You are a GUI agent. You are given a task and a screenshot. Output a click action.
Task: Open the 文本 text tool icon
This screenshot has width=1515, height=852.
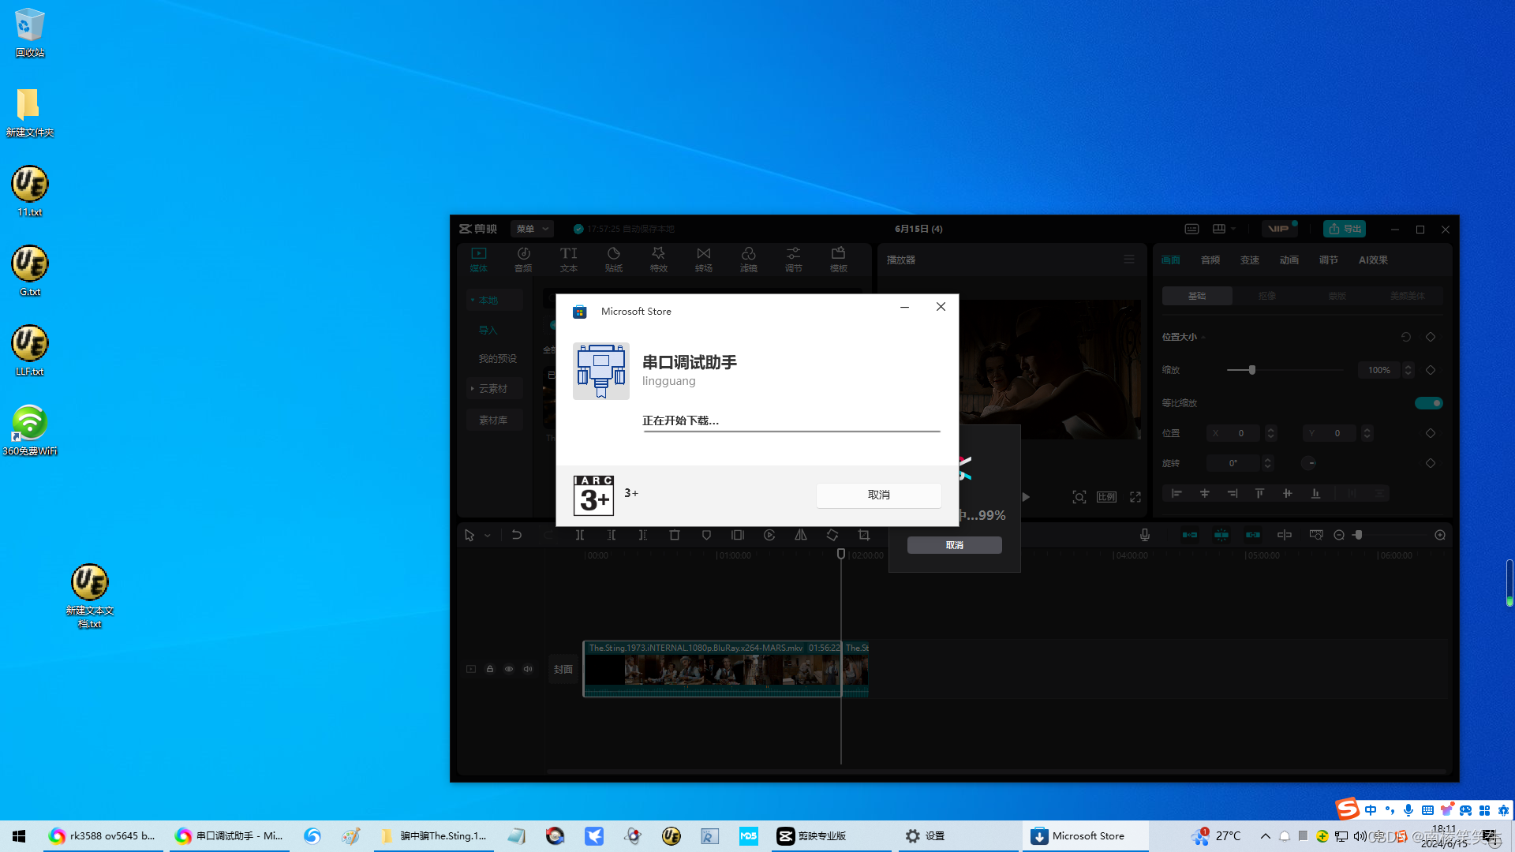tap(569, 260)
